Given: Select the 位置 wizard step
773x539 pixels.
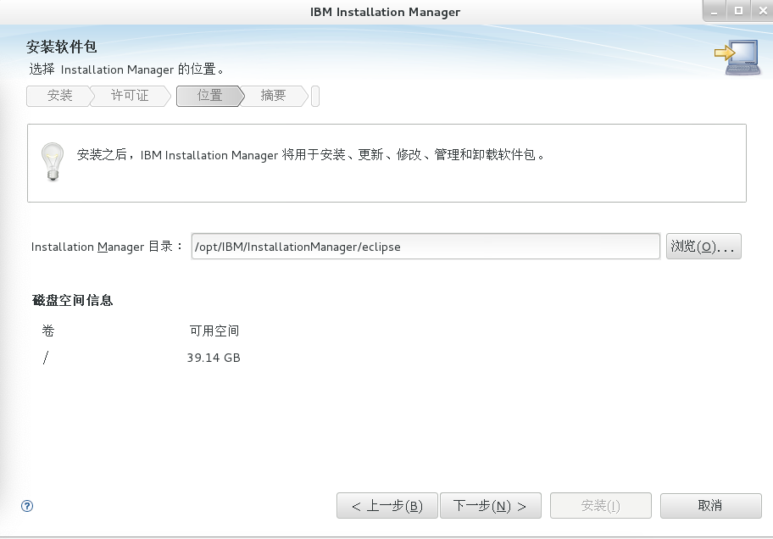Looking at the screenshot, I should (x=210, y=96).
